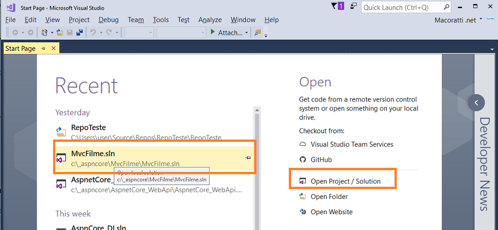
Task: Click the icon beside Open Project / Solution
Action: pos(303,181)
